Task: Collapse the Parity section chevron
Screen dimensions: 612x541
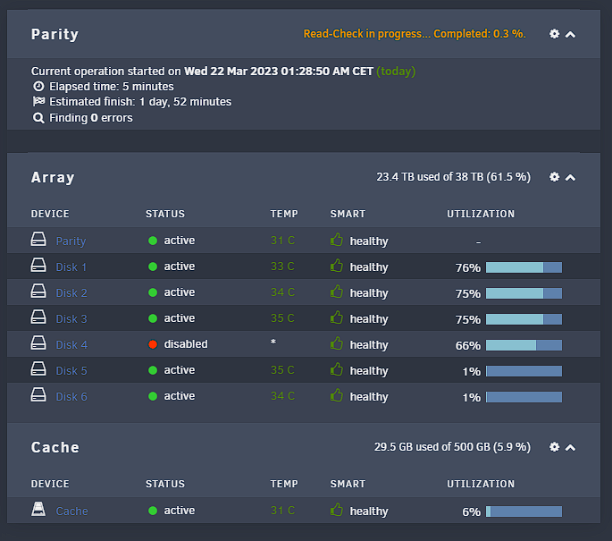Action: [570, 34]
